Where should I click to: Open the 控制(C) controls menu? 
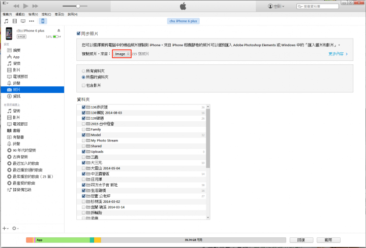coord(46,14)
